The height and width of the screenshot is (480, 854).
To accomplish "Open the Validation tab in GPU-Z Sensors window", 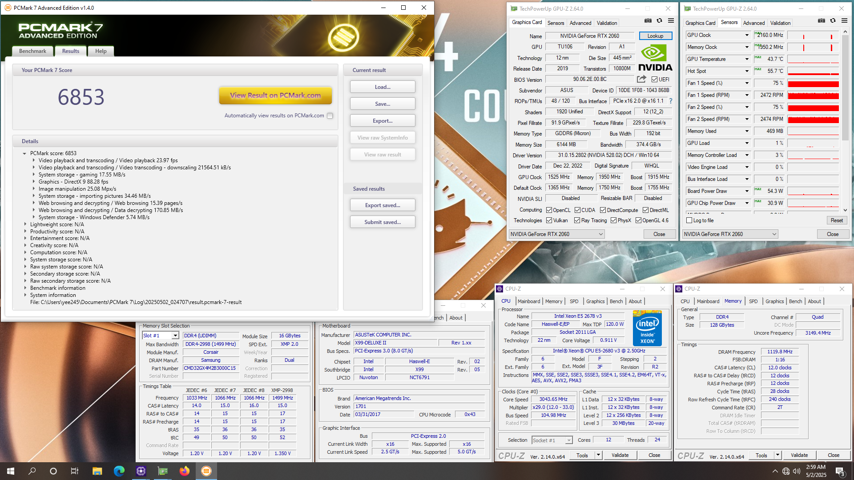I will pos(780,23).
